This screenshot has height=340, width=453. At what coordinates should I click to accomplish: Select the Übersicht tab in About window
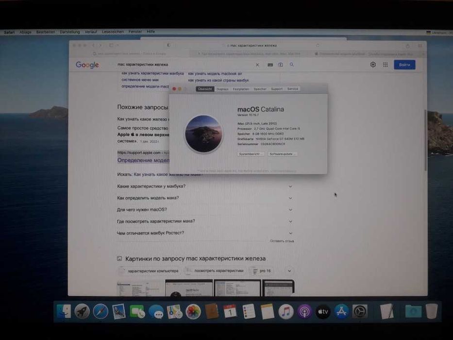(x=205, y=89)
